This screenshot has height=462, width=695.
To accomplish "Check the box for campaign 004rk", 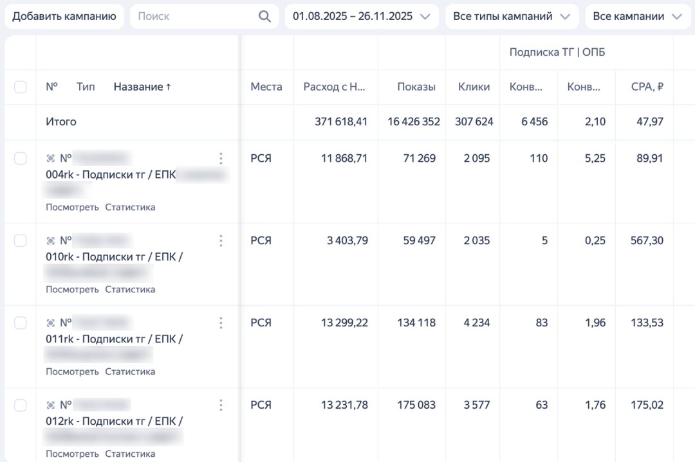I will coord(21,159).
